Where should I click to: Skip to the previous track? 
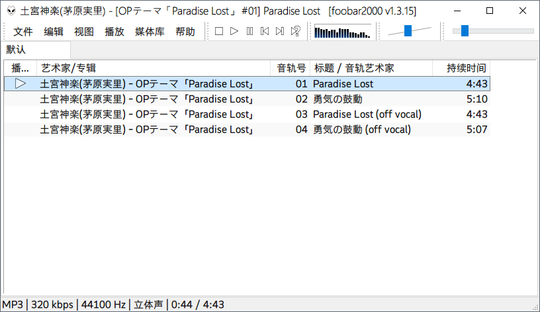[265, 31]
